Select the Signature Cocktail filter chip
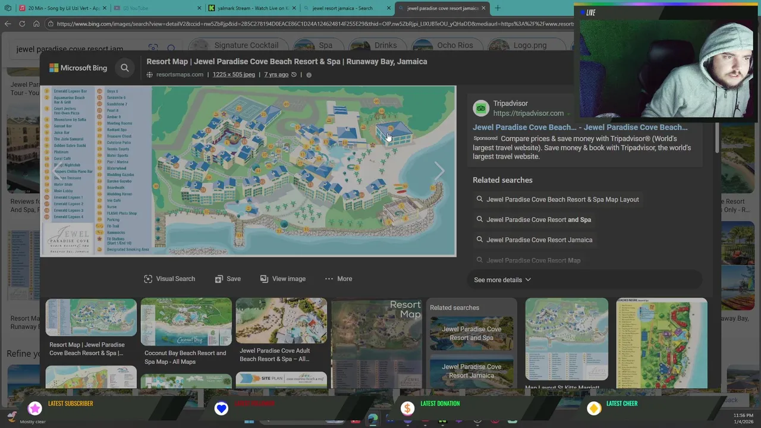The image size is (761, 428). 238,46
